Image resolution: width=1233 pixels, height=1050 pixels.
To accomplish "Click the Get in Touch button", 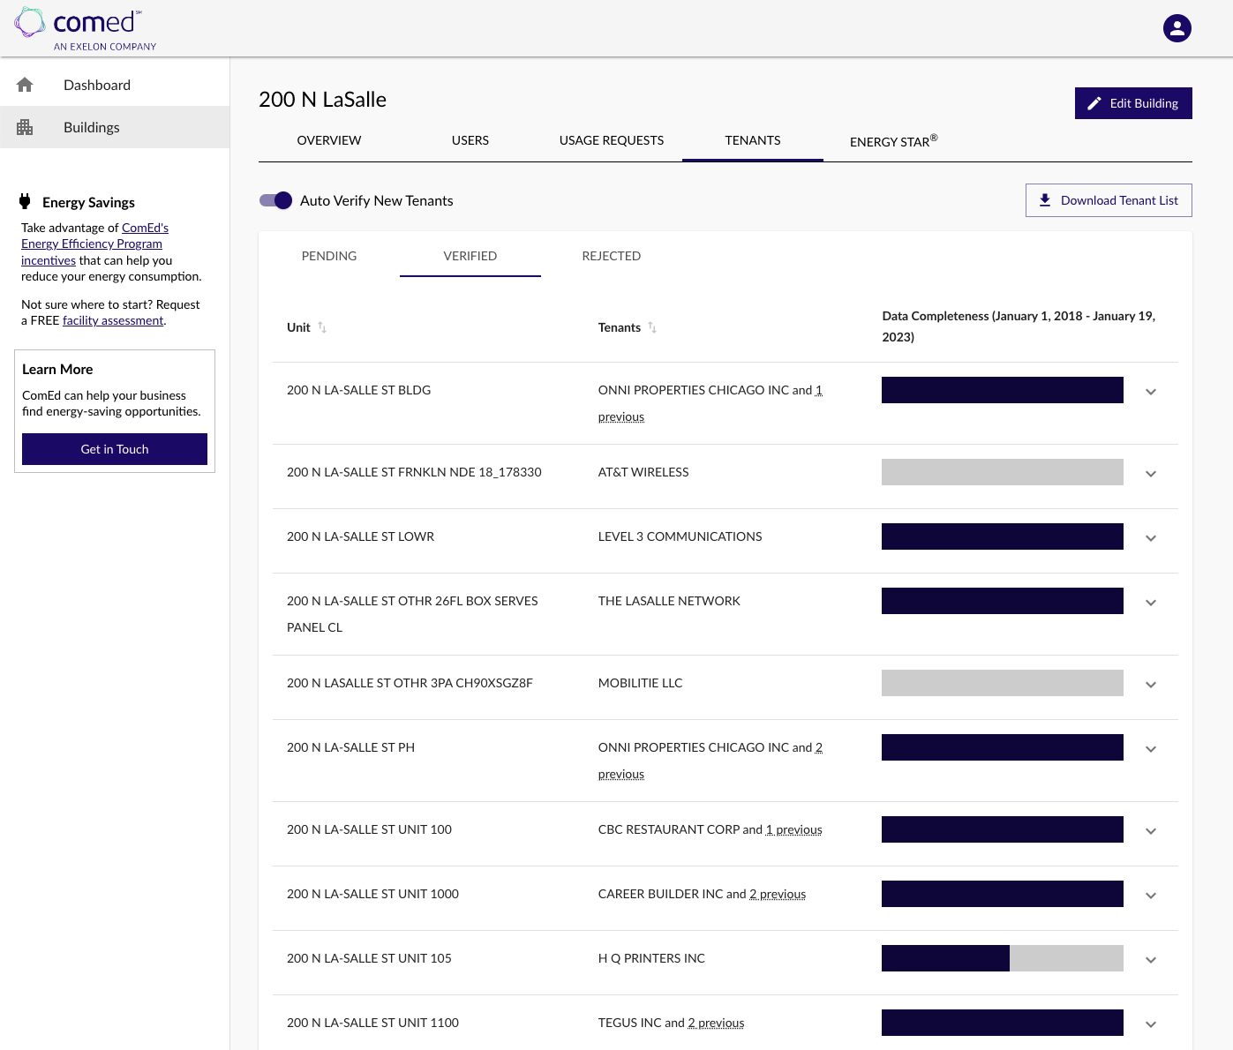I will click(x=115, y=449).
